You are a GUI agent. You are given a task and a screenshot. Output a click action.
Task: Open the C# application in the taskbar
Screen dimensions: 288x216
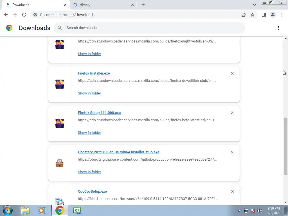pyautogui.click(x=77, y=210)
